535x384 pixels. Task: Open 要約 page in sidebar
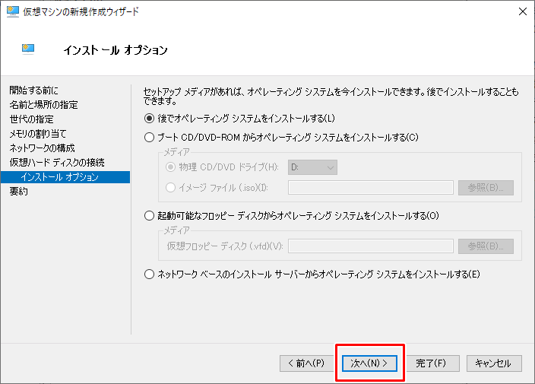[19, 192]
